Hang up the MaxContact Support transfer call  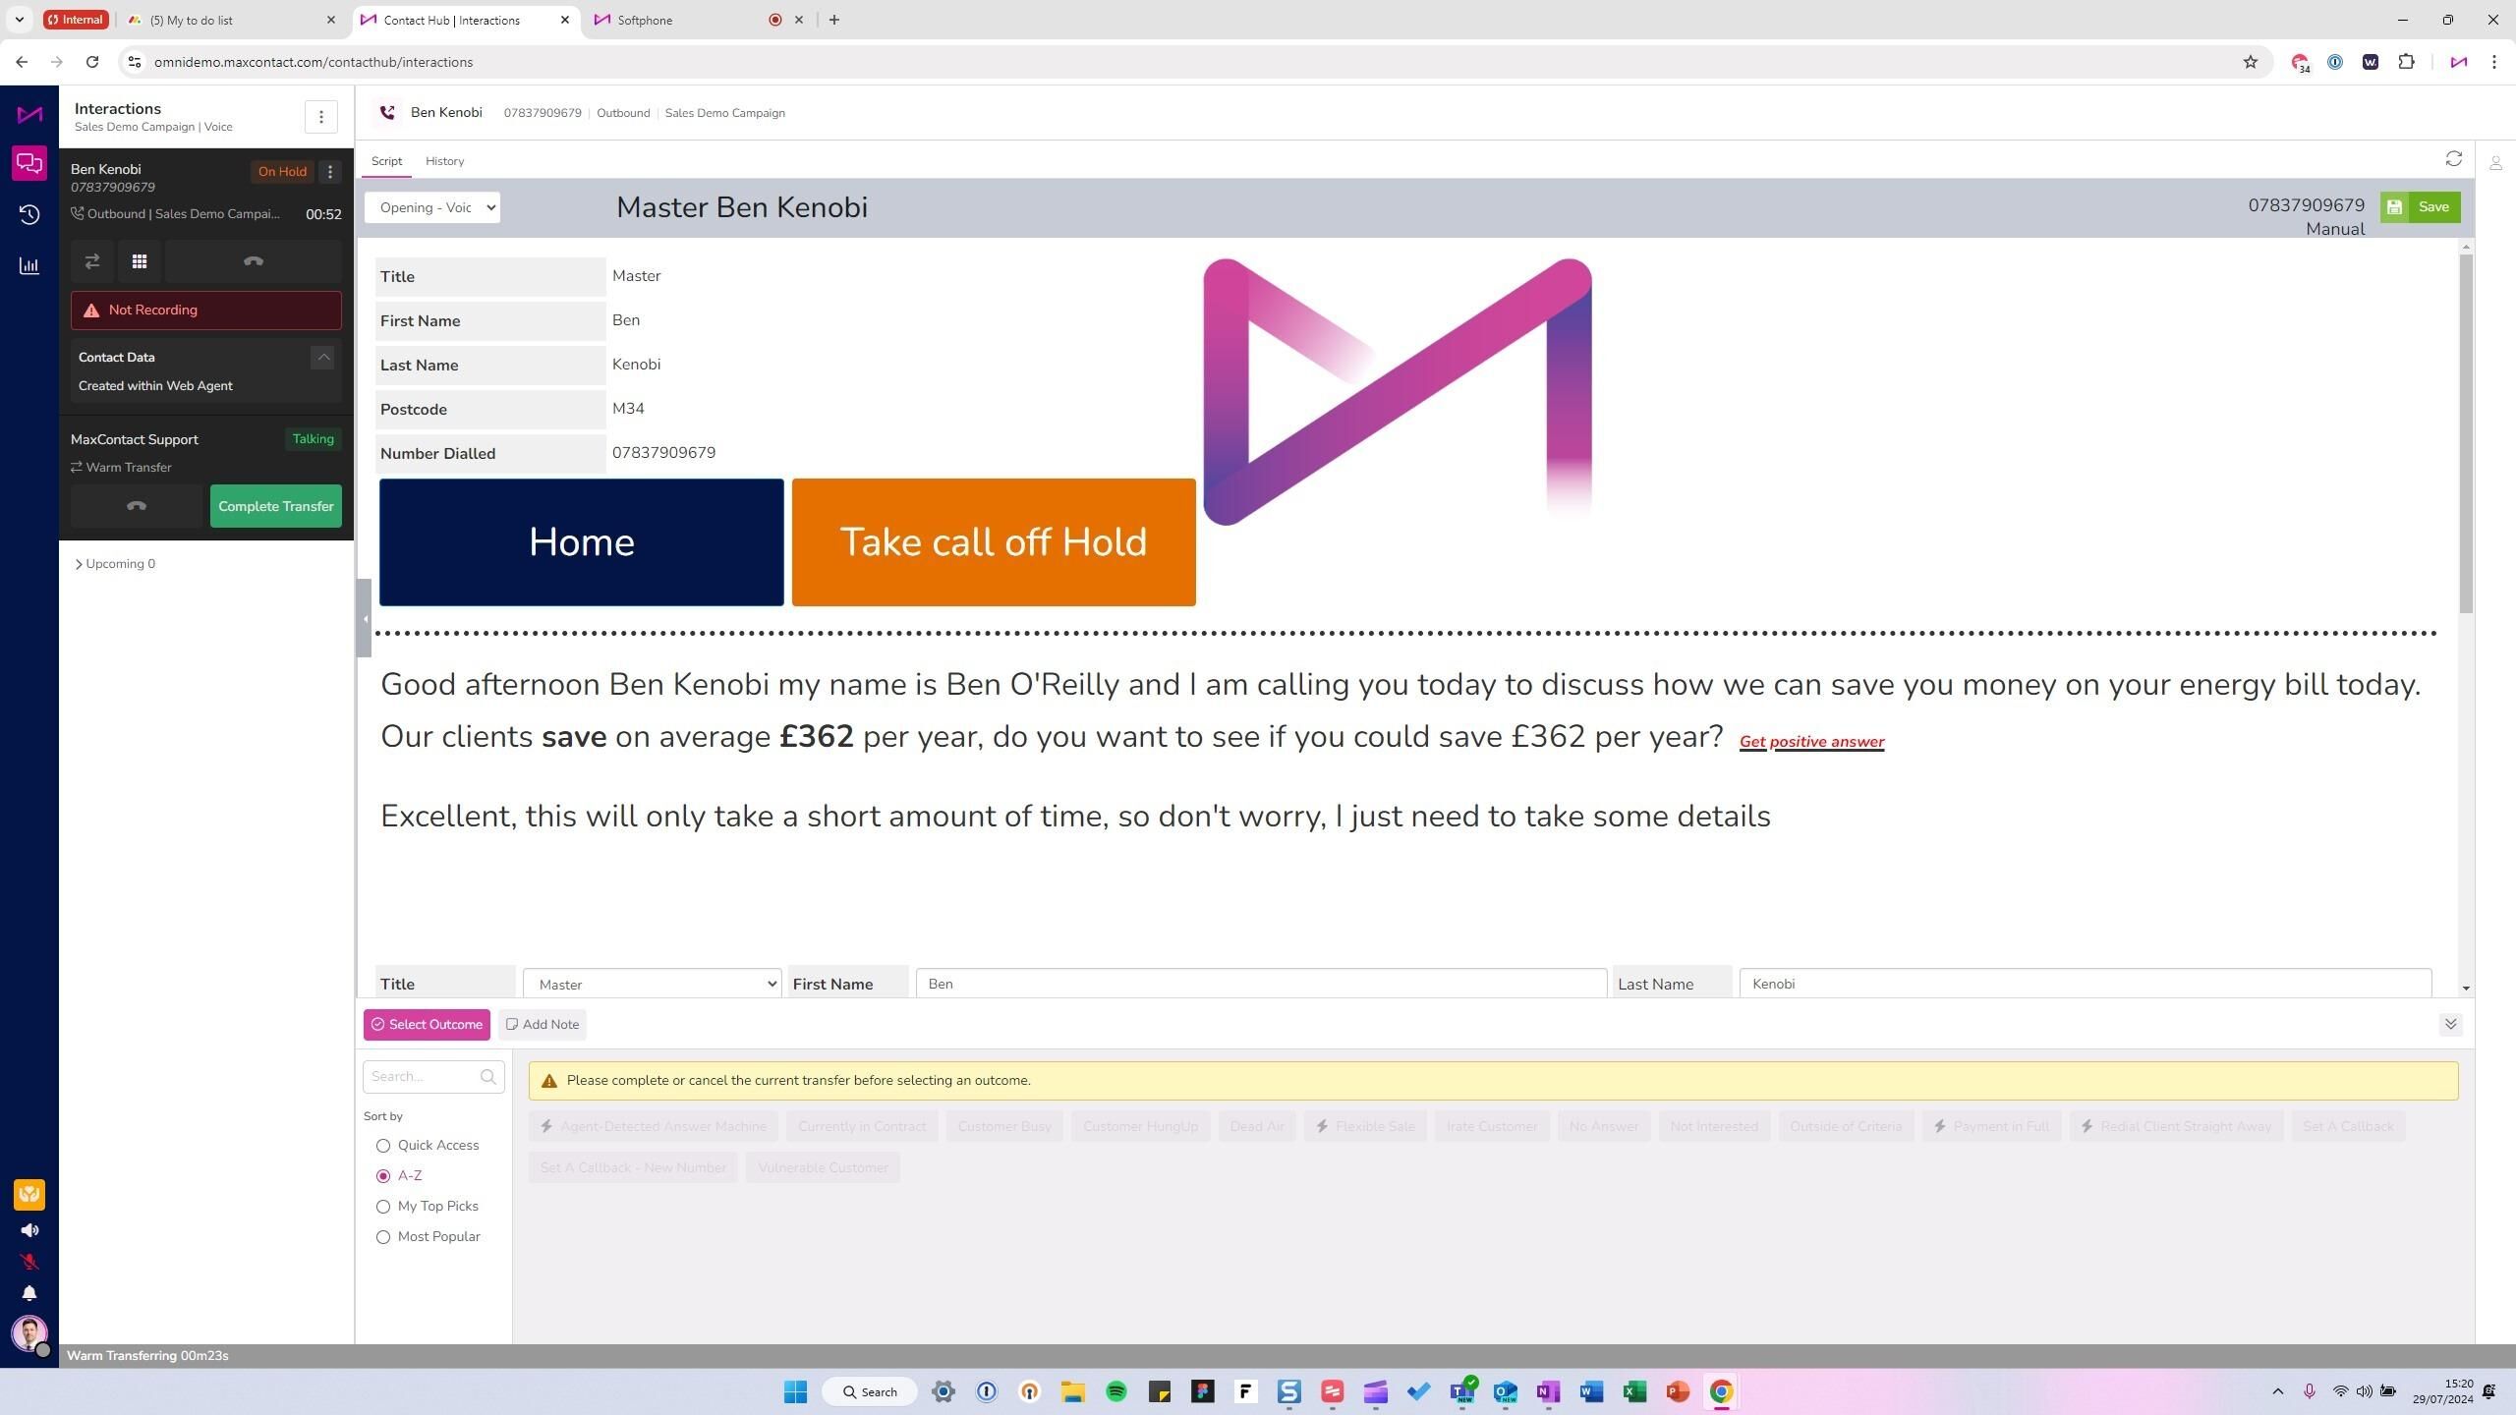coord(137,506)
